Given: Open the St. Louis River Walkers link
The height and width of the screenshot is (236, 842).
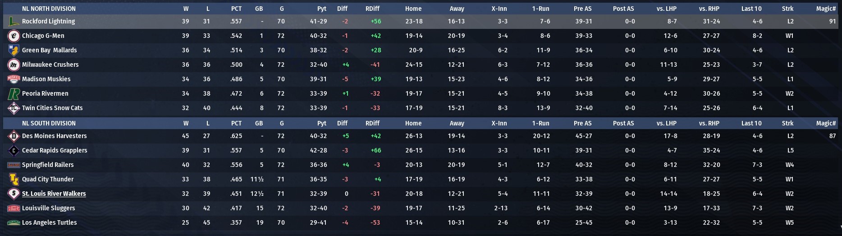Looking at the screenshot, I should [54, 194].
